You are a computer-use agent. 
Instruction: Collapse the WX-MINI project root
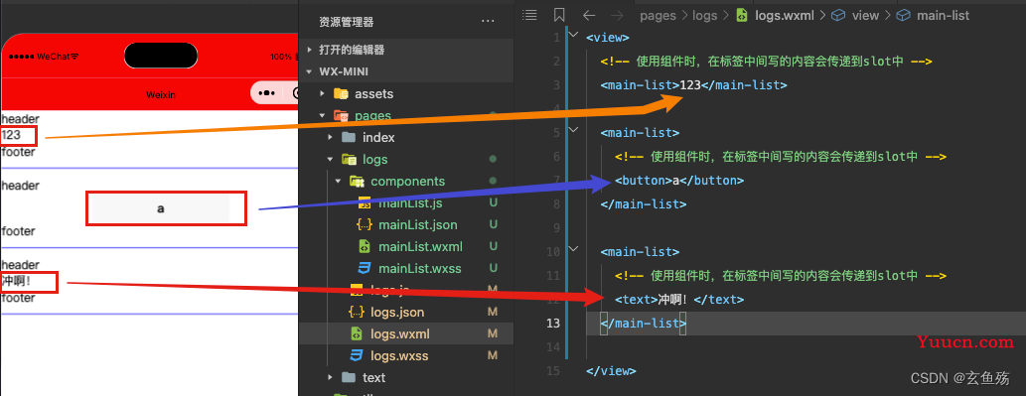pyautogui.click(x=310, y=71)
